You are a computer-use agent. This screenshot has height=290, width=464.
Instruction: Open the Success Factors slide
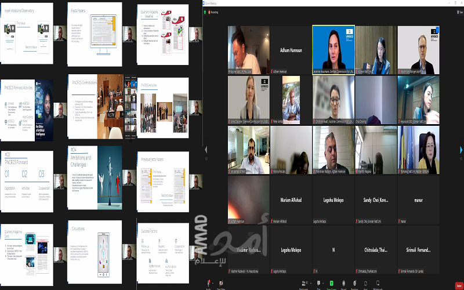(163, 253)
